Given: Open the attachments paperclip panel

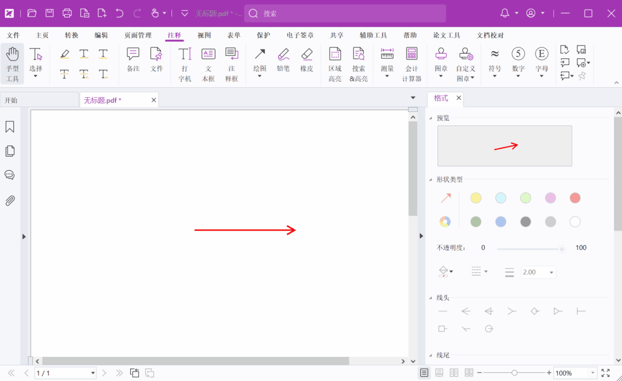Looking at the screenshot, I should [10, 200].
